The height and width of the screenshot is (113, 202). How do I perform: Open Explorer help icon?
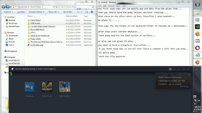pos(92,12)
